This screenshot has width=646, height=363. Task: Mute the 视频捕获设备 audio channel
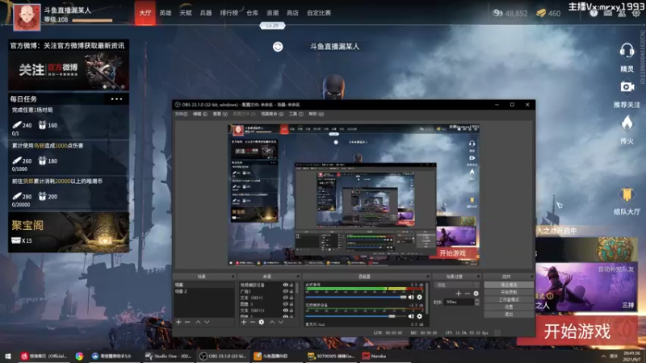pos(411,316)
